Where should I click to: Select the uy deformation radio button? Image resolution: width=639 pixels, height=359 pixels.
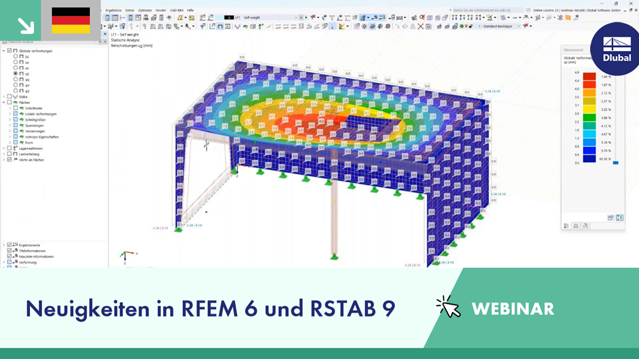pyautogui.click(x=16, y=68)
